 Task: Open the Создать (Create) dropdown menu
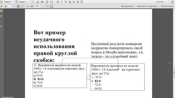point(21,2)
